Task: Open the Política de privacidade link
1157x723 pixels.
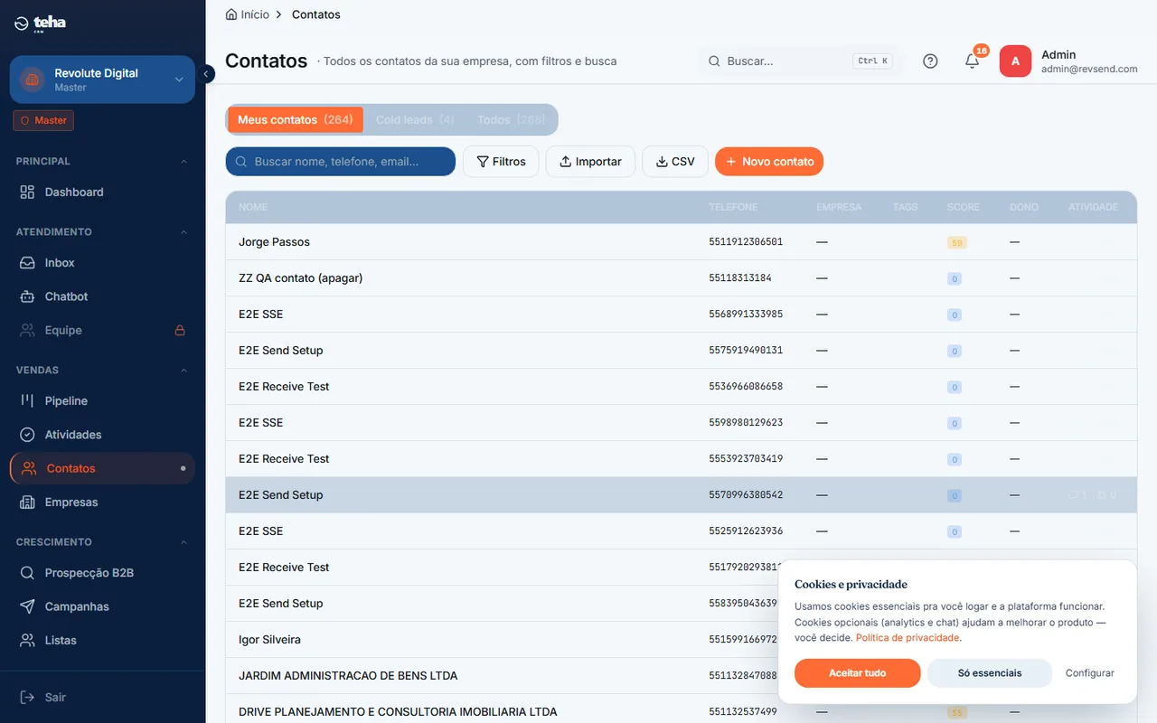Action: tap(908, 637)
